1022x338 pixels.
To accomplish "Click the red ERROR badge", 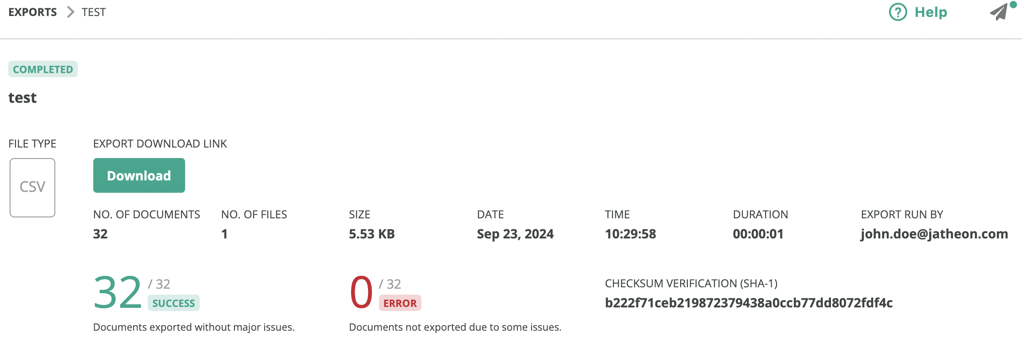I will (x=400, y=303).
